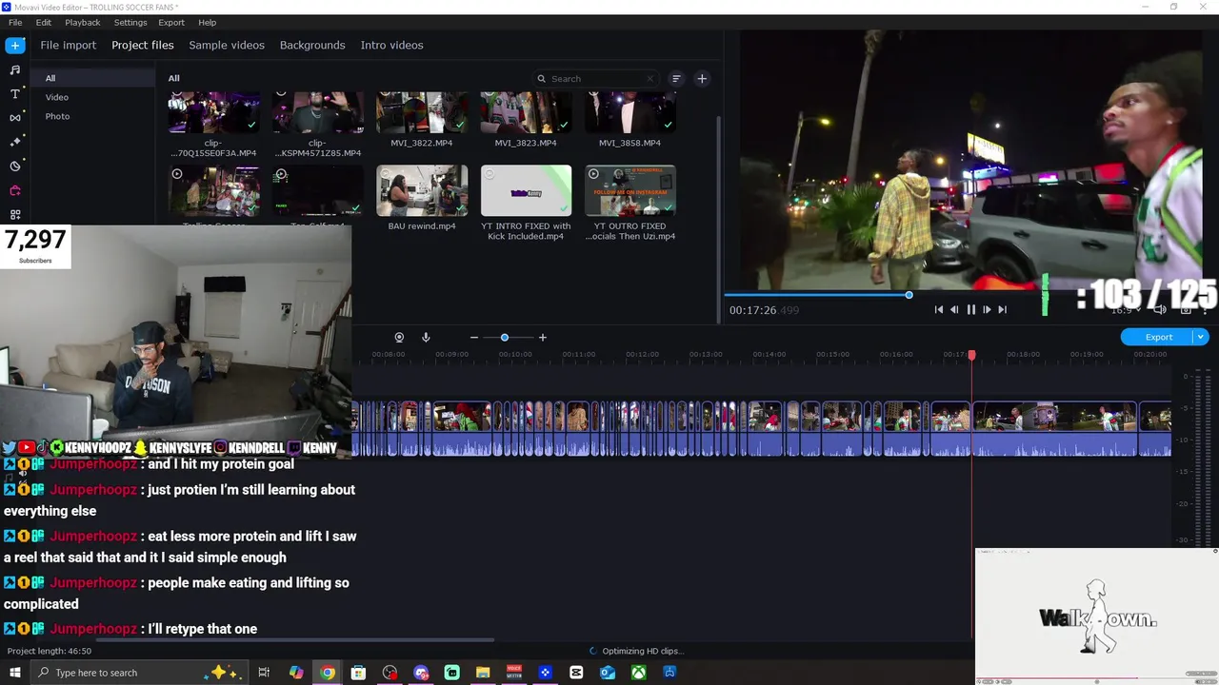Screen dimensions: 1219x685
Task: Open the Stickers/elements circle icon
Action: (15, 166)
